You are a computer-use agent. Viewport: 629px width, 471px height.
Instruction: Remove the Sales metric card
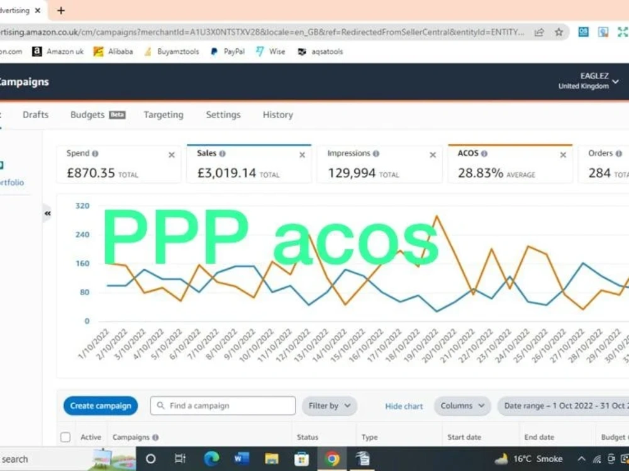pyautogui.click(x=302, y=155)
